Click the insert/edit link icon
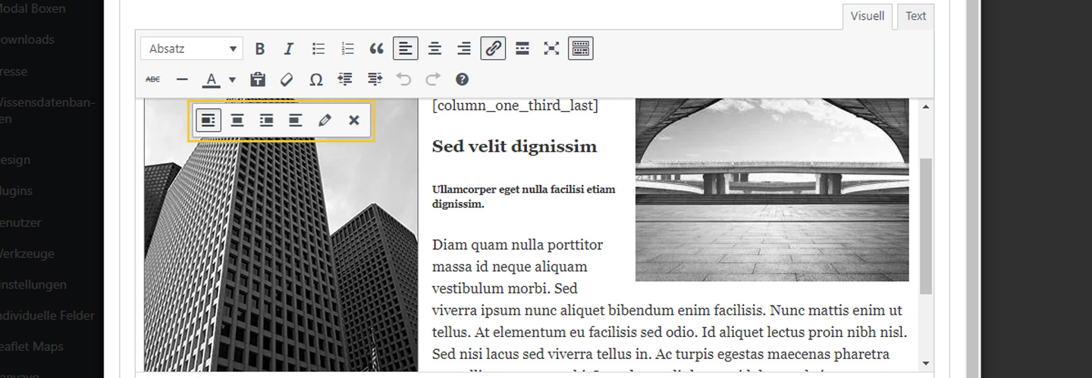The width and height of the screenshot is (1092, 378). point(493,49)
